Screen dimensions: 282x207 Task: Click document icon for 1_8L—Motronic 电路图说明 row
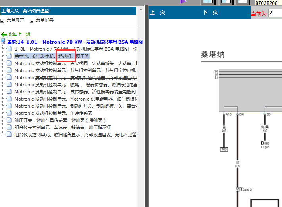tap(9, 49)
